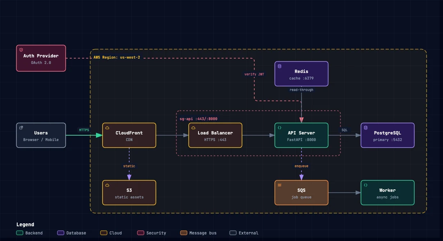Click the Legend heading
The width and height of the screenshot is (443, 241).
pyautogui.click(x=25, y=225)
